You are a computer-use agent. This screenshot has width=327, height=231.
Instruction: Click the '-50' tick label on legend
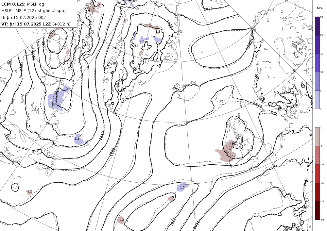(322, 220)
